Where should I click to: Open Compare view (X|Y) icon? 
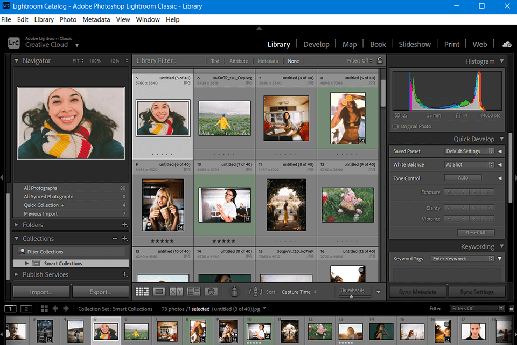coord(176,292)
